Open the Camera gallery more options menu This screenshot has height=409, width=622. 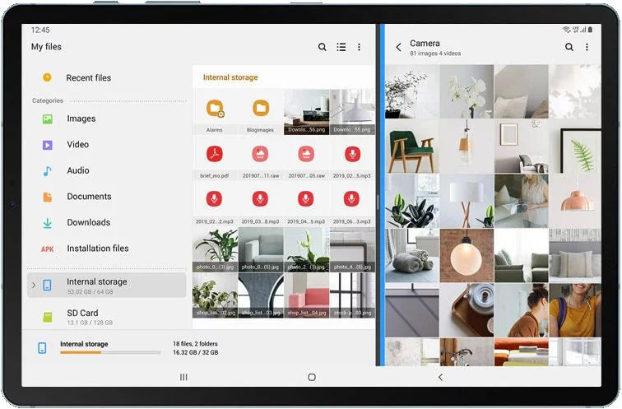coord(587,48)
